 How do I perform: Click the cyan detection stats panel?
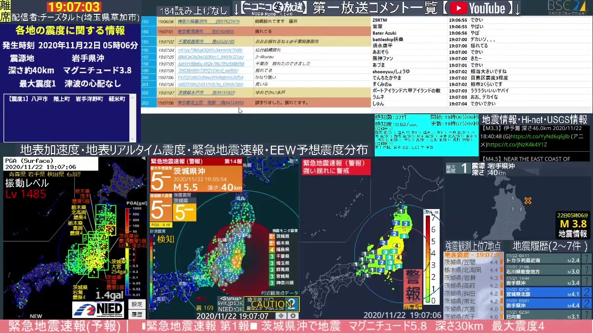pyautogui.click(x=426, y=135)
